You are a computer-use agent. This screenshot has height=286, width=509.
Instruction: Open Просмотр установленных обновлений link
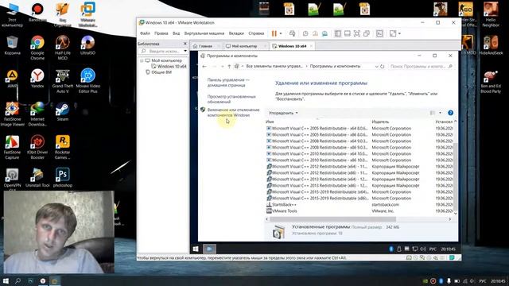[231, 99]
